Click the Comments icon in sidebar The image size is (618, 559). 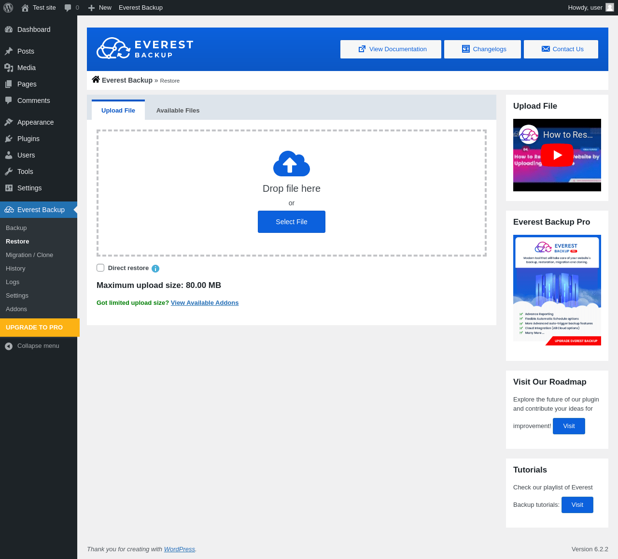[x=9, y=100]
